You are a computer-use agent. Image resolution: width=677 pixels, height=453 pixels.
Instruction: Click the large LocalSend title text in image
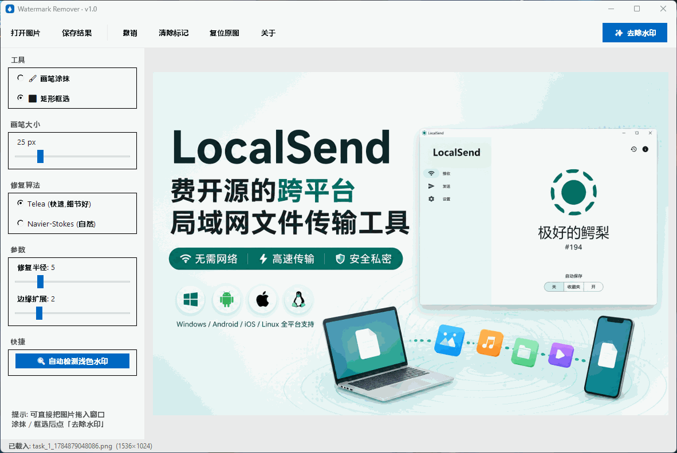pyautogui.click(x=281, y=148)
